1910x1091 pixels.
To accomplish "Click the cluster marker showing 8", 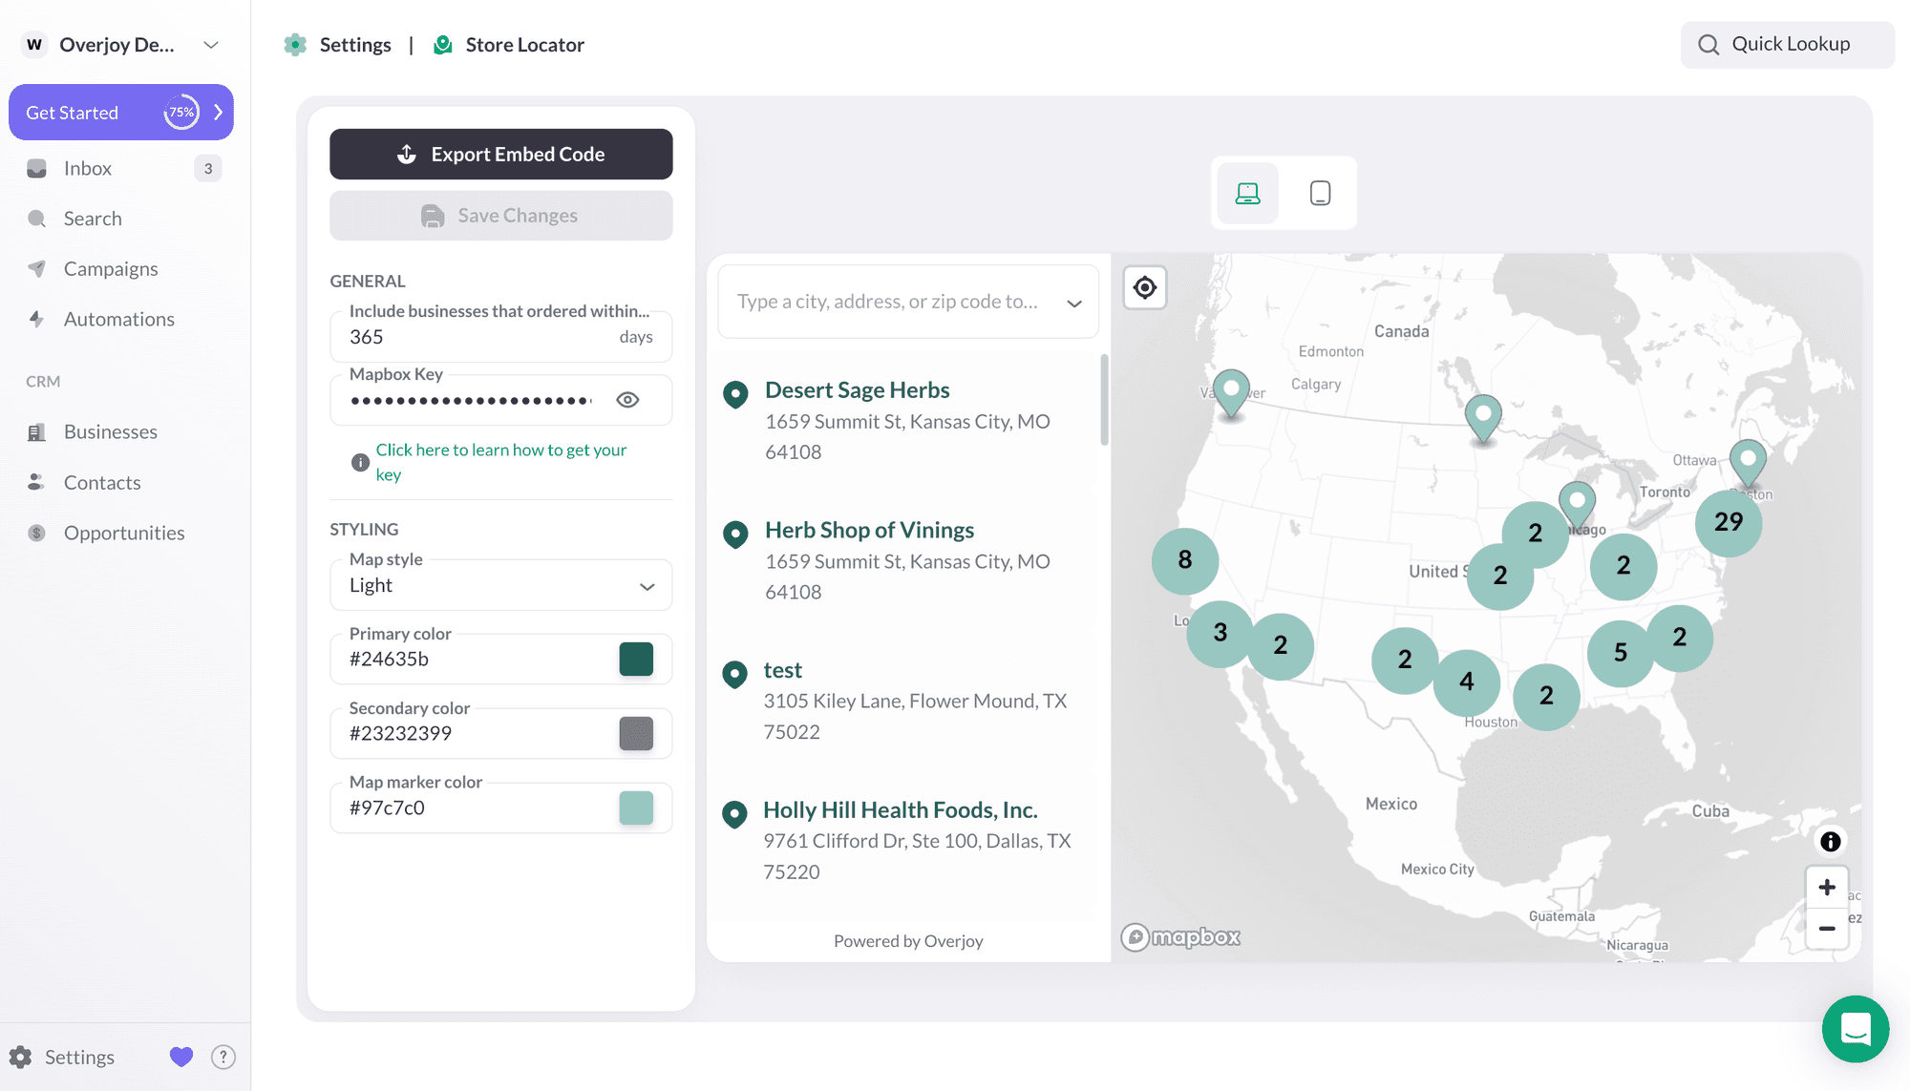I will pyautogui.click(x=1185, y=560).
